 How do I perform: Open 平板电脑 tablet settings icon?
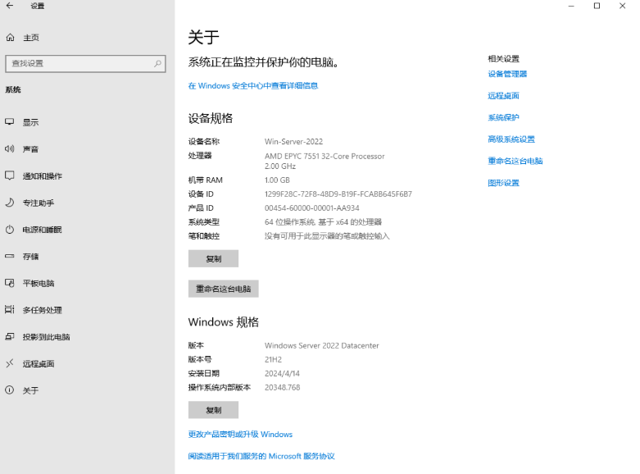[10, 283]
